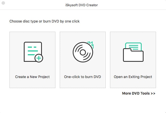Click the new document plus icon

(34, 52)
